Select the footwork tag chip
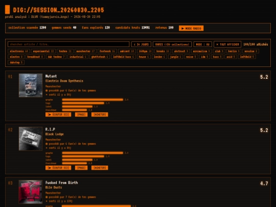The width and height of the screenshot is (276, 207). (x=107, y=51)
